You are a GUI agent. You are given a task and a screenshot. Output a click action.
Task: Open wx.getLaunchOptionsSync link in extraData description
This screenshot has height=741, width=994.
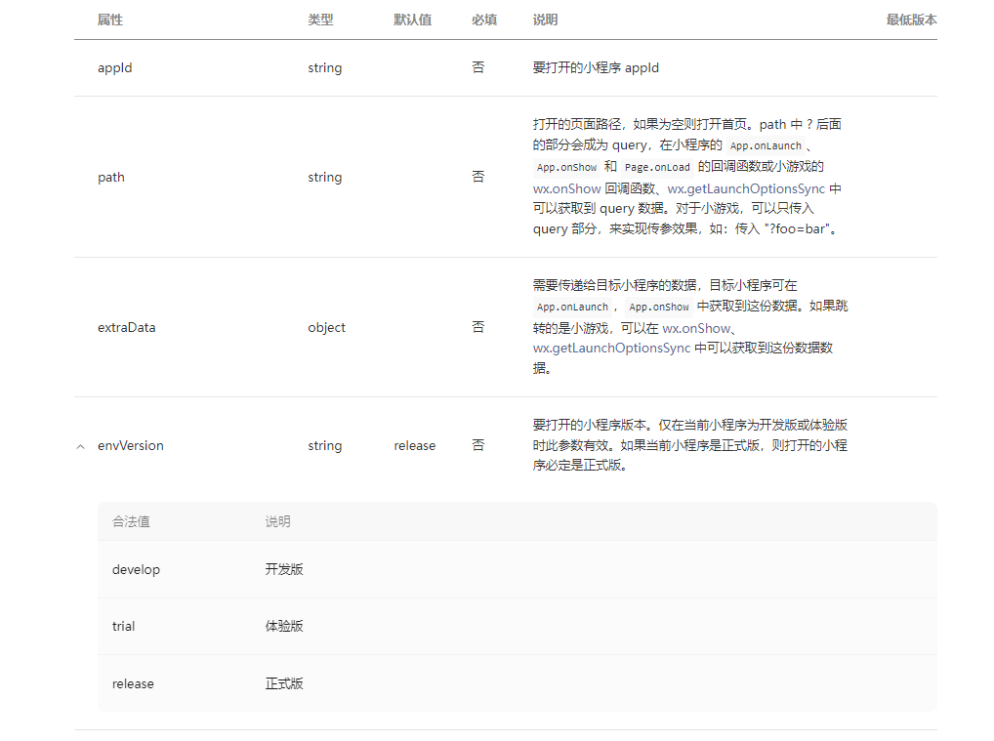point(612,348)
